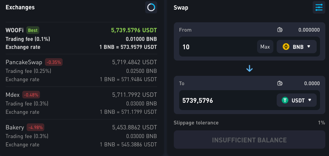The image size is (329, 156).
Task: Click the Insufficient Balance button
Action: (249, 140)
